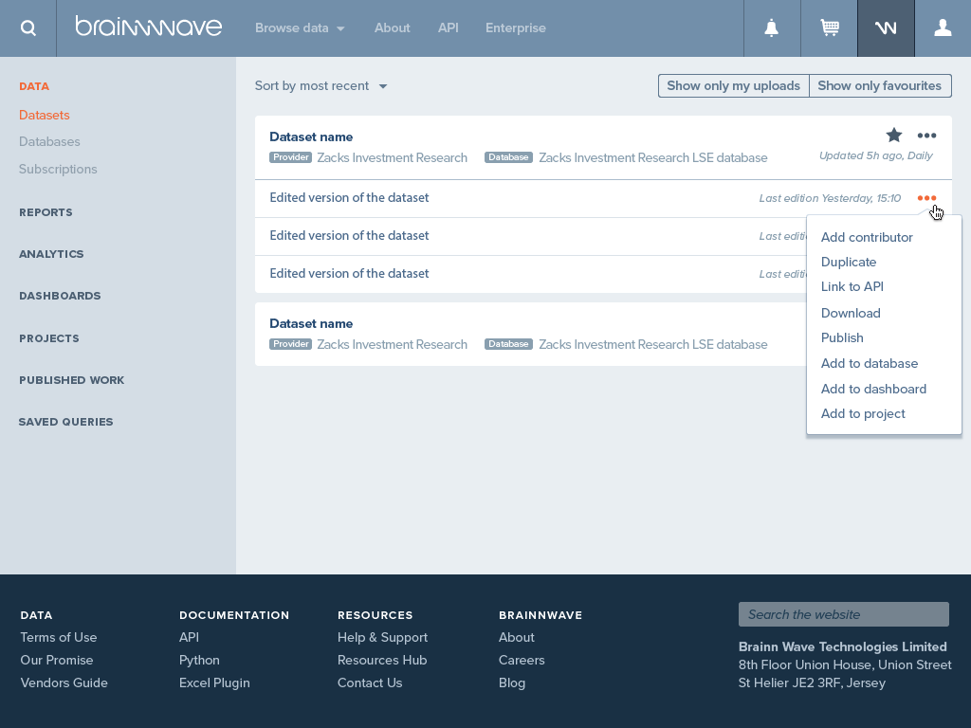The height and width of the screenshot is (728, 971).
Task: Open Zacks Investment Research LSE database on first dataset
Action: (x=652, y=158)
